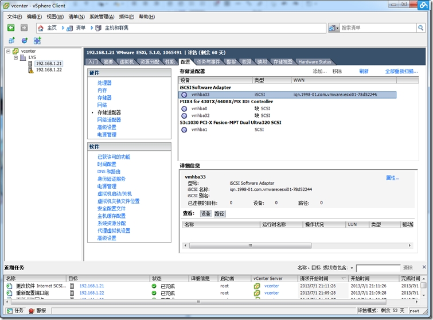The height and width of the screenshot is (320, 433).
Task: Open the 虚拟机启动/关机 link
Action: tap(115, 194)
